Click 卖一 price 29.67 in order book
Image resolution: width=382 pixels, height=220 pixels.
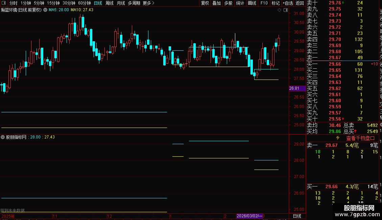335,58
